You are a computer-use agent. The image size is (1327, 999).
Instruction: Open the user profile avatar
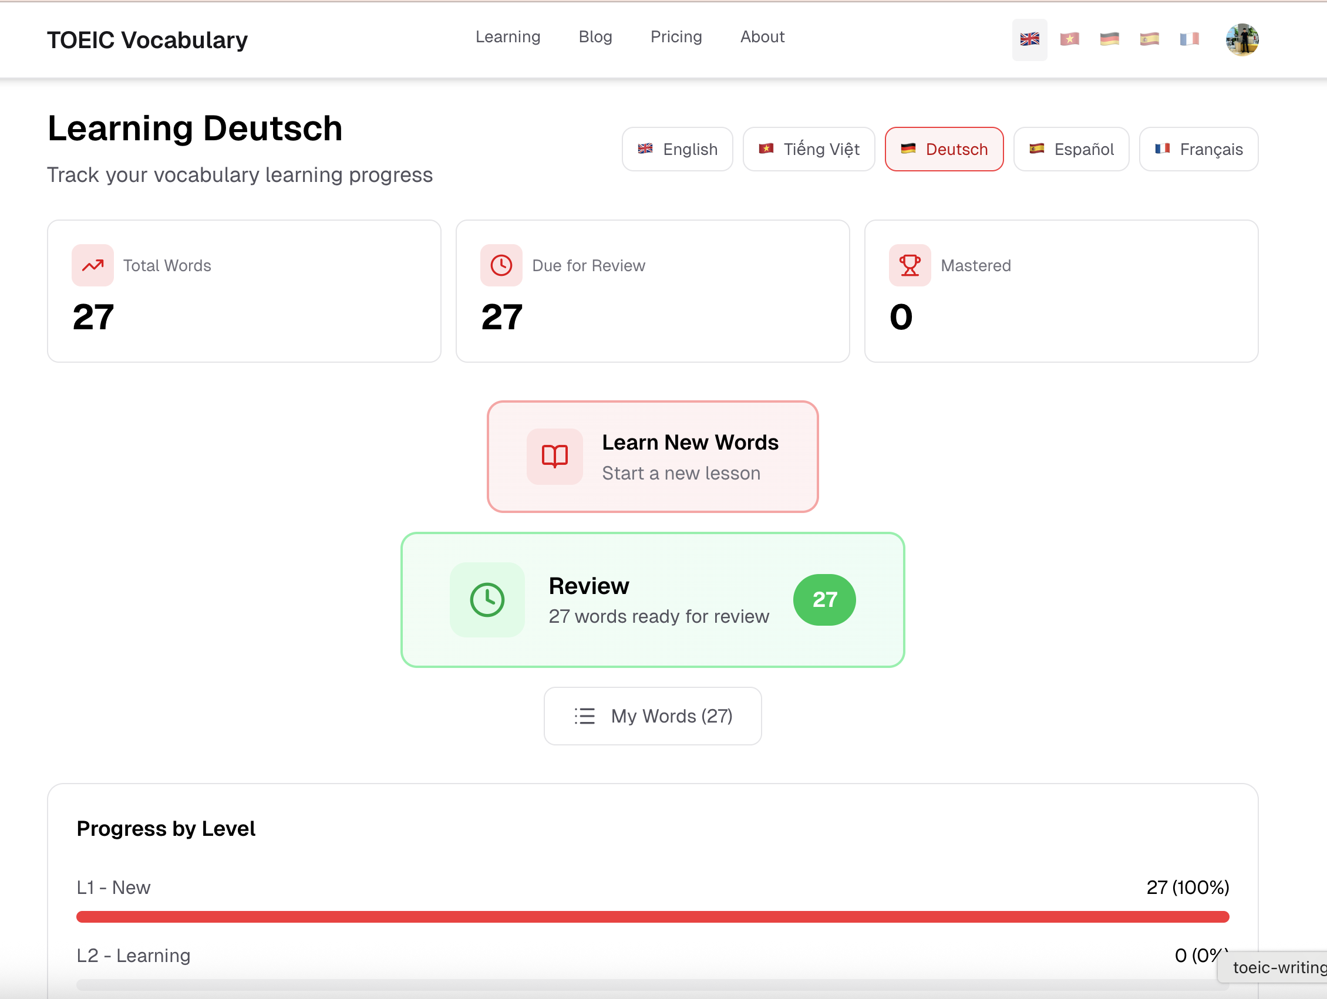[1242, 39]
